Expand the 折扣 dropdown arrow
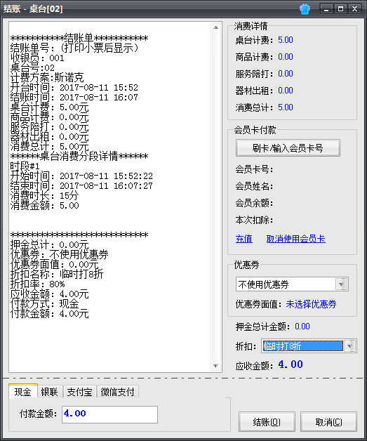367x441 pixels. [x=350, y=346]
